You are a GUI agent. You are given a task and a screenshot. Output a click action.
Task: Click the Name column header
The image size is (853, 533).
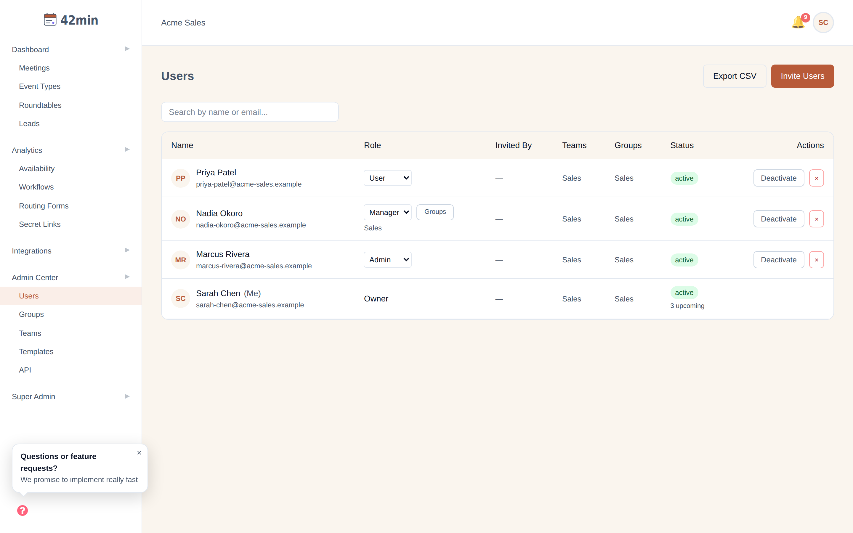point(182,145)
